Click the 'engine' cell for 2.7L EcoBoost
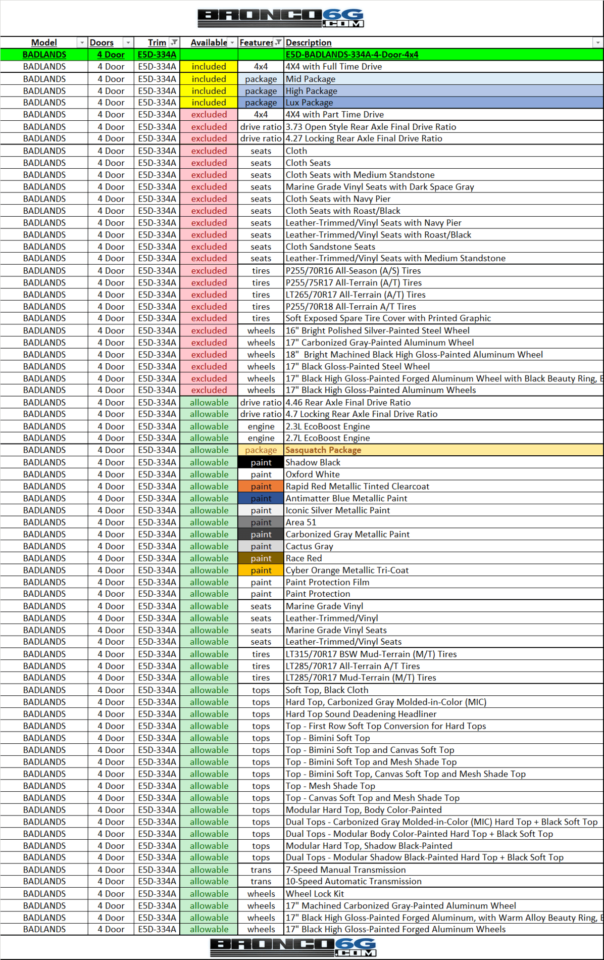The image size is (604, 960). click(x=261, y=438)
